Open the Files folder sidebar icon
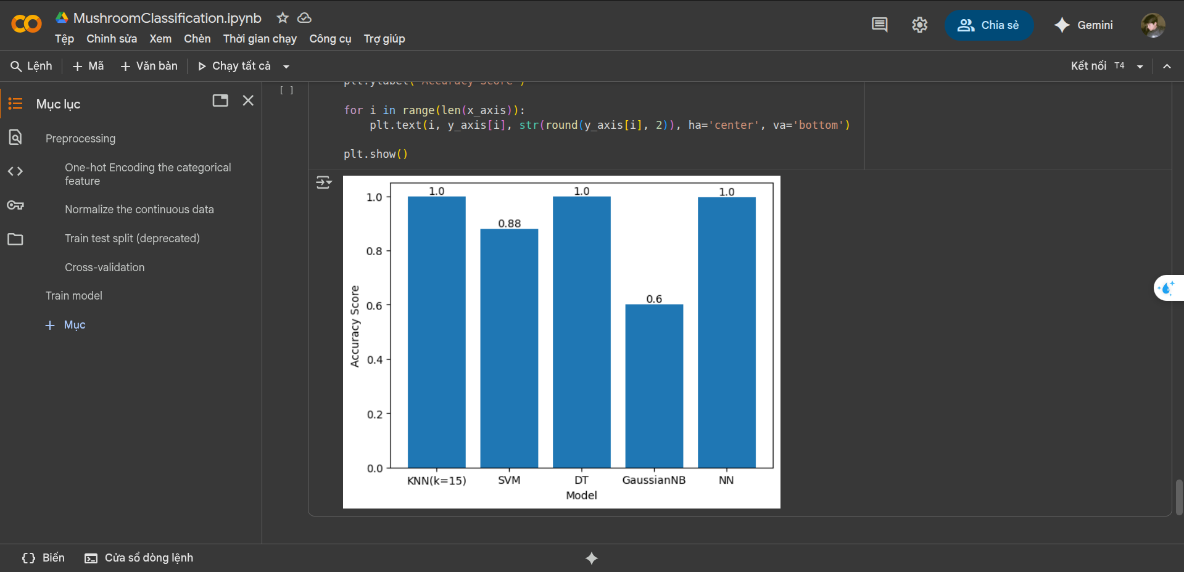 pyautogui.click(x=15, y=239)
